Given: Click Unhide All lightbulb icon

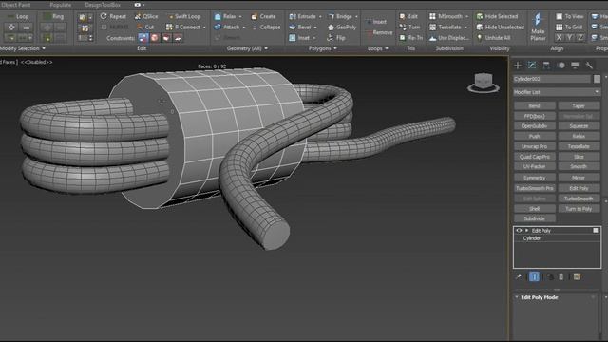Looking at the screenshot, I should 480,38.
